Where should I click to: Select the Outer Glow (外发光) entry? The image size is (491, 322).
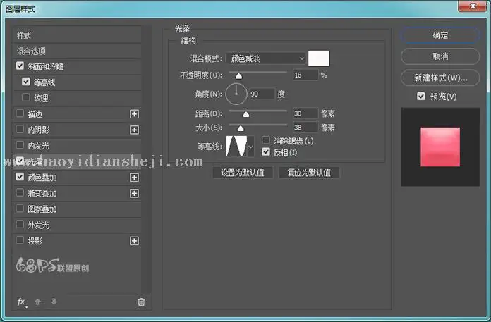click(38, 225)
